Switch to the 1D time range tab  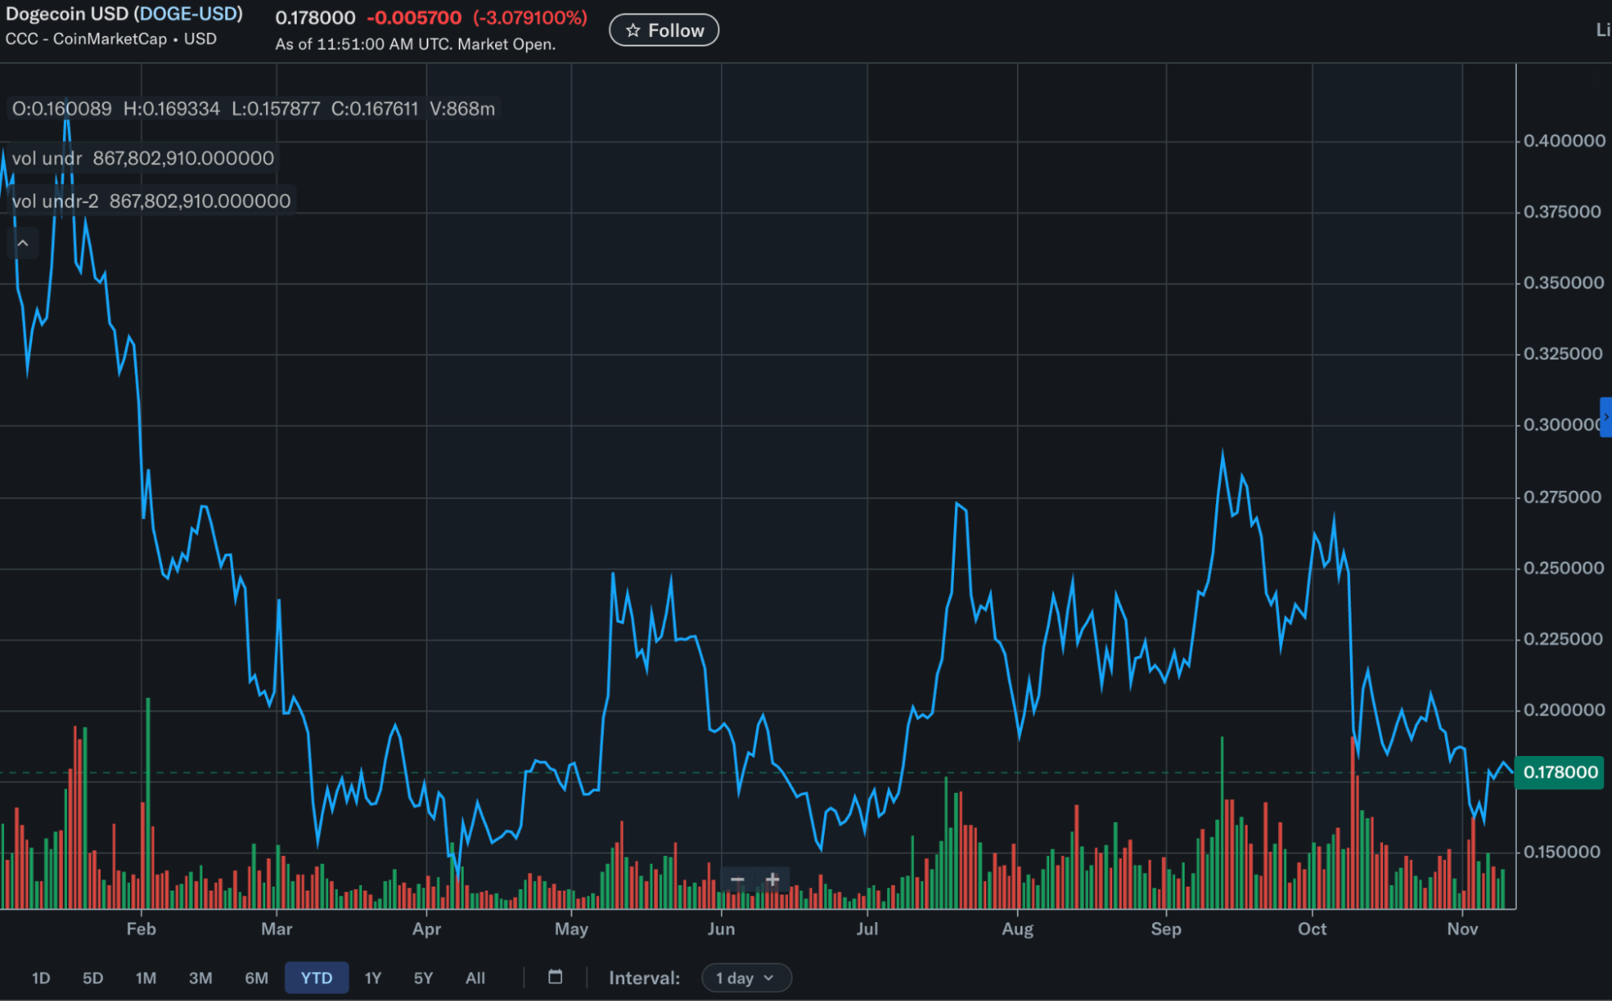[40, 978]
